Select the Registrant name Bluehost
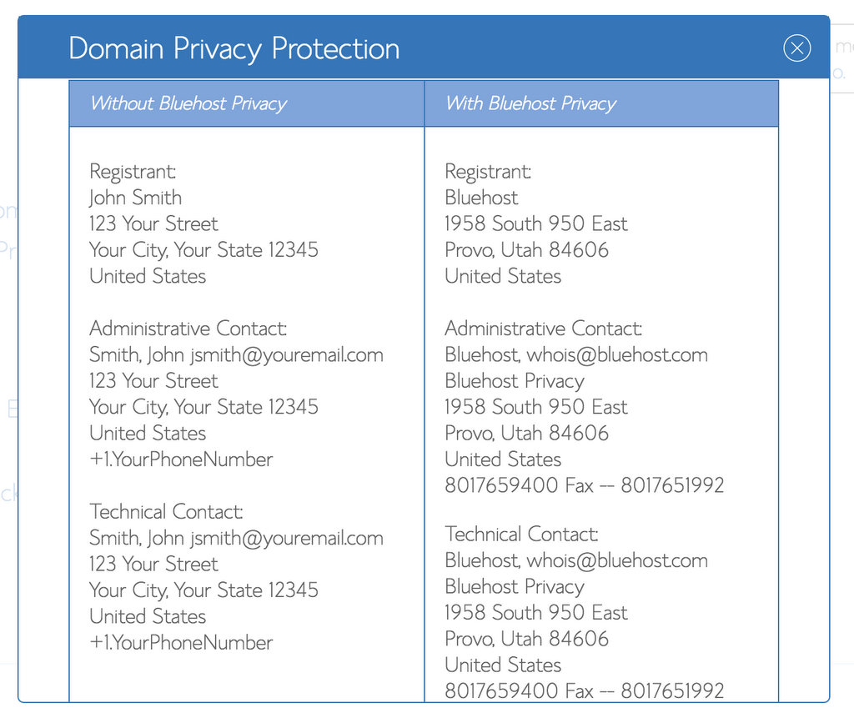This screenshot has width=854, height=728. (x=481, y=198)
